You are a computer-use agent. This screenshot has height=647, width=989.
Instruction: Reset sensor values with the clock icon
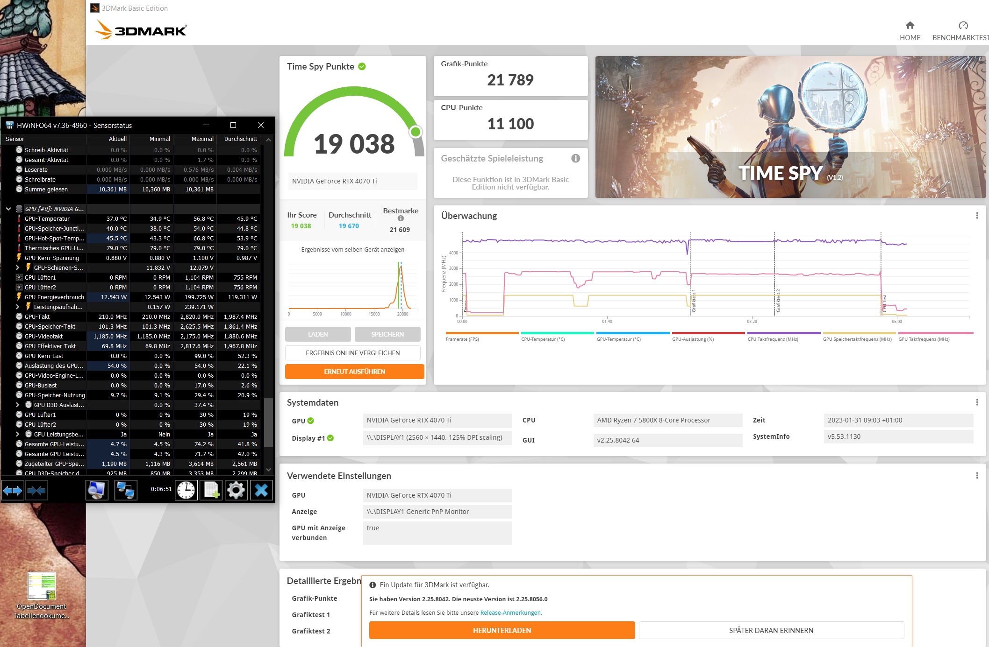point(186,490)
